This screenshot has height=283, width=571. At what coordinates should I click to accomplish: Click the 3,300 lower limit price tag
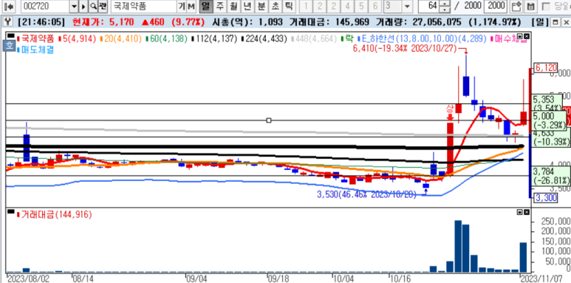coord(545,198)
